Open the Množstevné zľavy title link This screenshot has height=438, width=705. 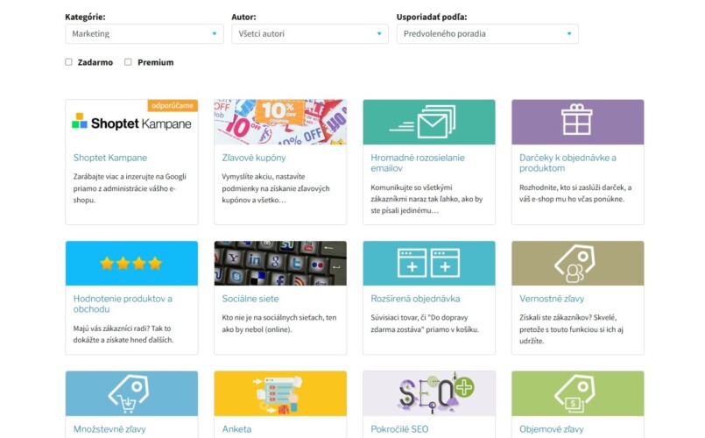point(109,429)
